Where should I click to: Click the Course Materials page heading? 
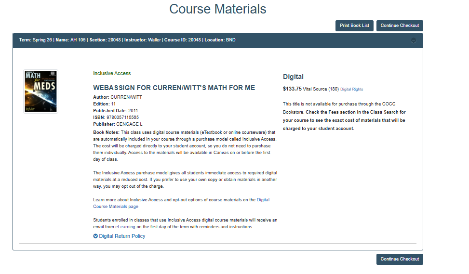pos(217,9)
